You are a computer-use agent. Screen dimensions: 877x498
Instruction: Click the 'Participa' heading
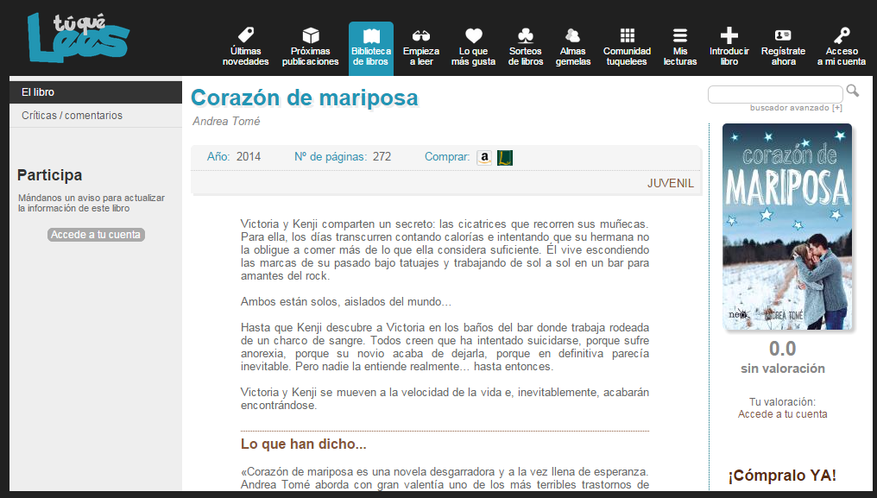pyautogui.click(x=50, y=175)
